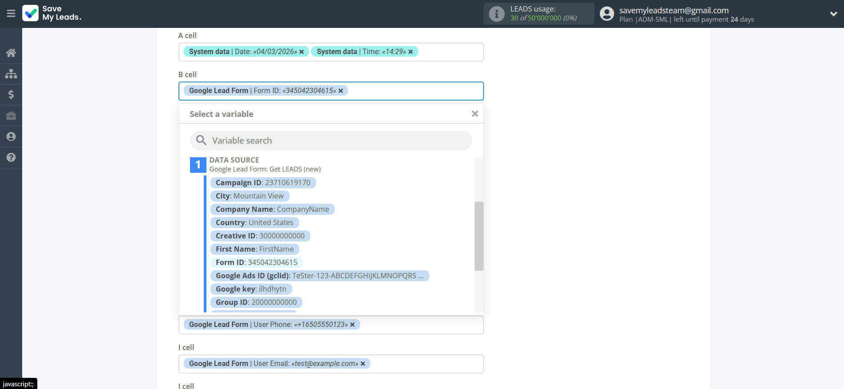The image size is (844, 389).
Task: Click the LEADS usage counter text
Action: click(543, 18)
